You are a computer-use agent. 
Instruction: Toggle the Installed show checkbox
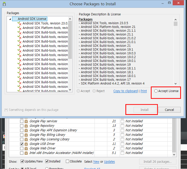pyautogui.click(x=47, y=161)
